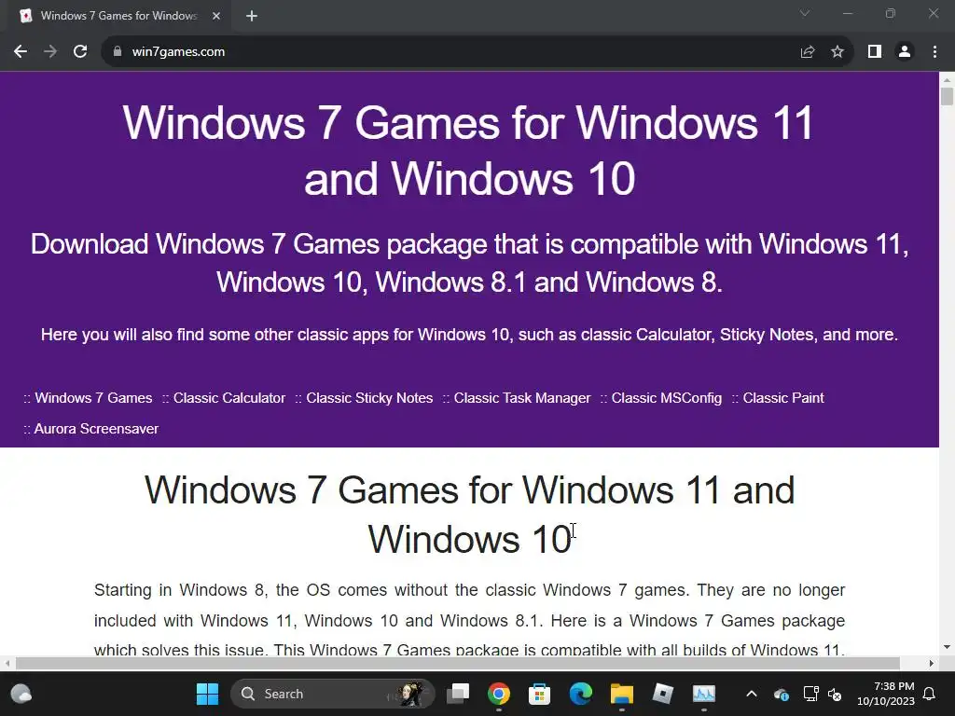The width and height of the screenshot is (955, 716).
Task: Click the scroll down arrow
Action: 947,647
